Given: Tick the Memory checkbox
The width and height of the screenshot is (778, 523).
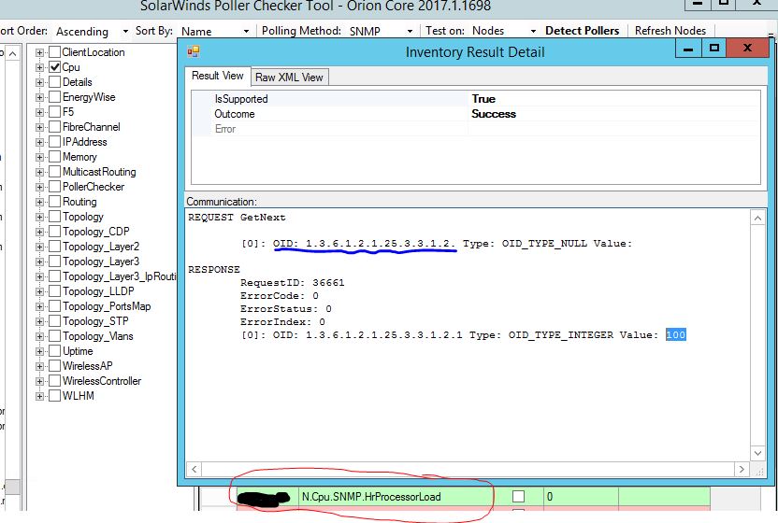Looking at the screenshot, I should pyautogui.click(x=54, y=157).
